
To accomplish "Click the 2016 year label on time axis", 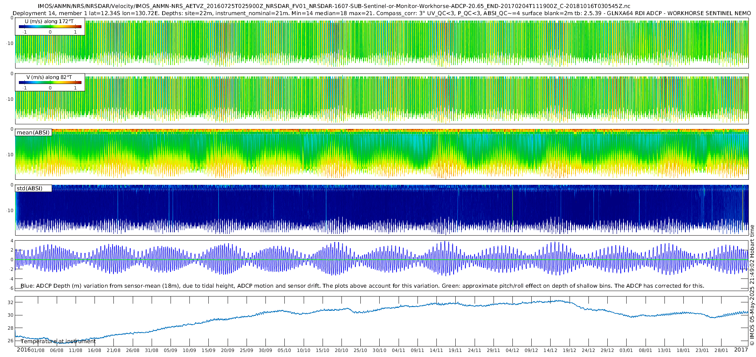I will (24, 350).
